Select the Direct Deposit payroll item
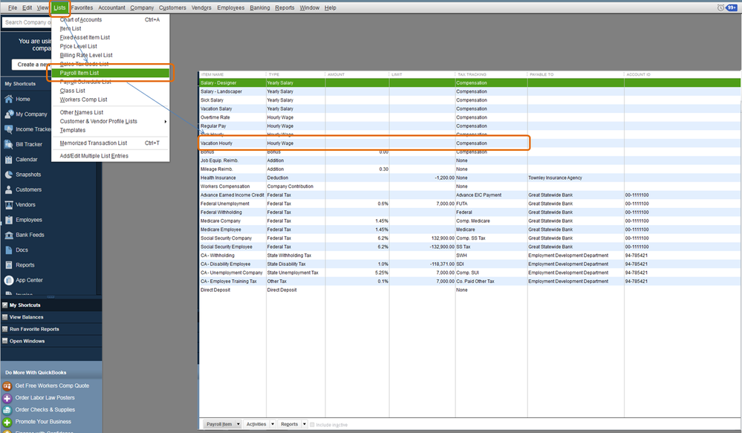Screen dimensions: 742x433 coord(469,290)
